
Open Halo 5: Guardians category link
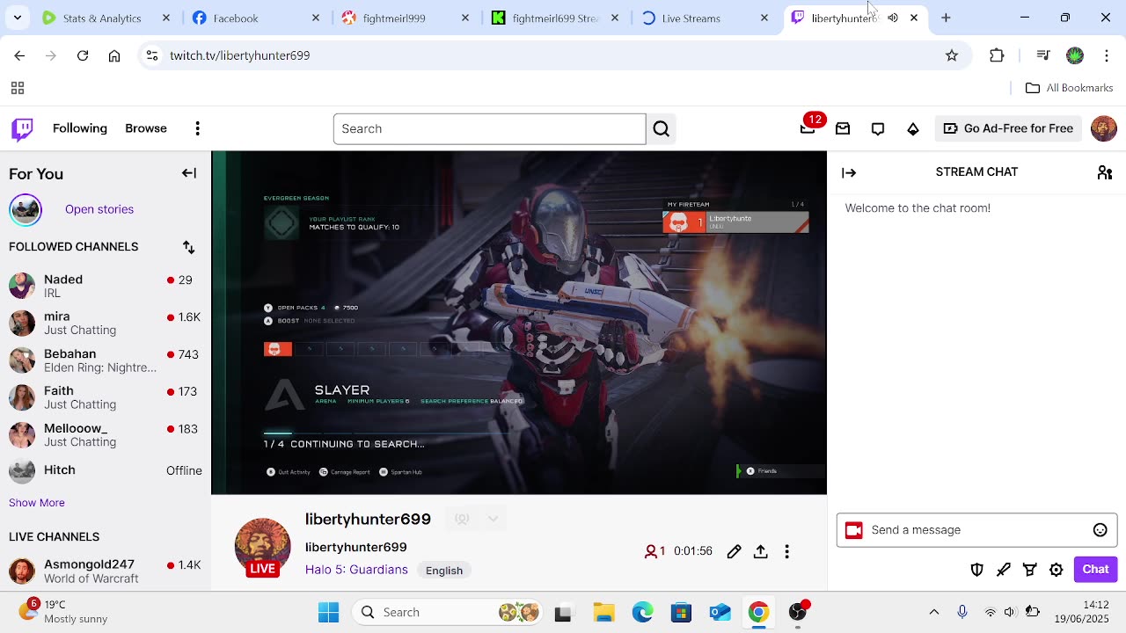356,570
